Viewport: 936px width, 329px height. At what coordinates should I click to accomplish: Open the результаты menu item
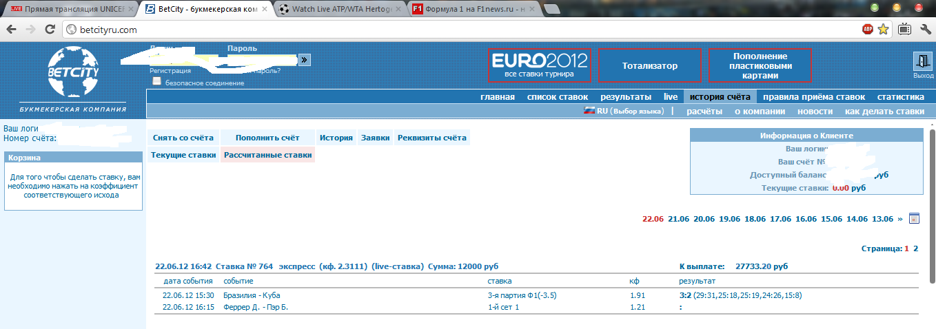pyautogui.click(x=626, y=97)
